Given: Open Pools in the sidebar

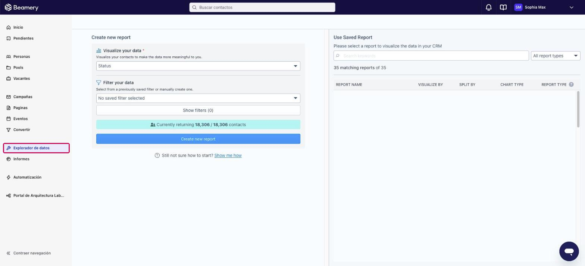Looking at the screenshot, I should [18, 68].
